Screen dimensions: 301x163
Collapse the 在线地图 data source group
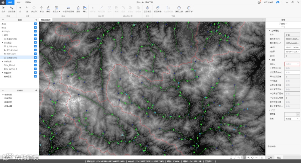coord(3,94)
